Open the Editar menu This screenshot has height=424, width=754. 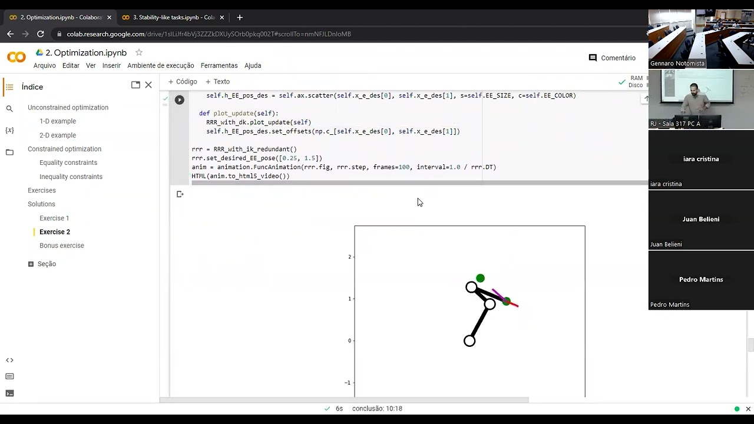coord(71,65)
